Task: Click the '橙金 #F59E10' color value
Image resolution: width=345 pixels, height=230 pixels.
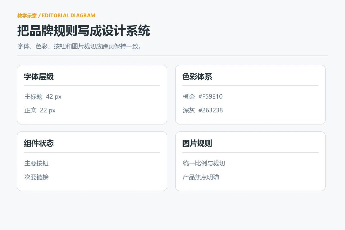Action: pos(203,97)
